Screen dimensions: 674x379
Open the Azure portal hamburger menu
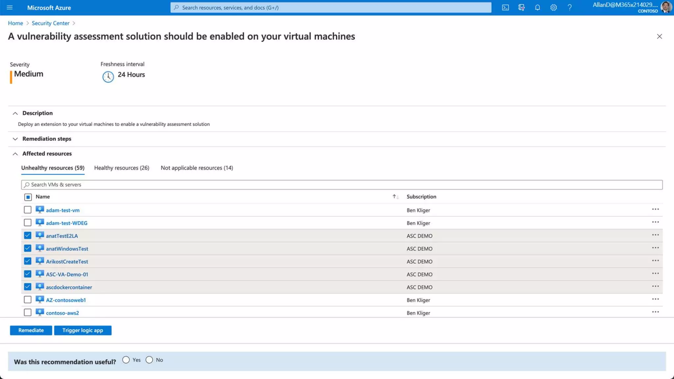(x=10, y=8)
